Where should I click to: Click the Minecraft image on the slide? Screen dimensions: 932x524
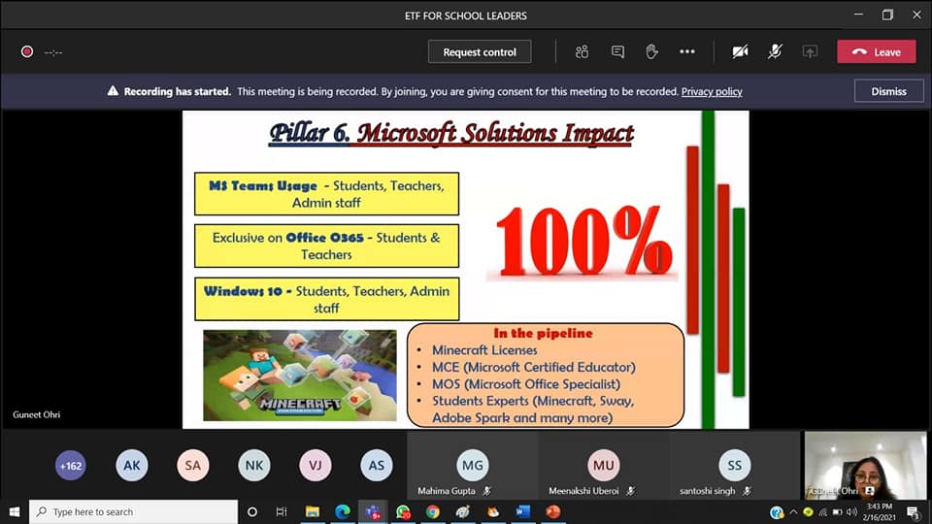[300, 376]
